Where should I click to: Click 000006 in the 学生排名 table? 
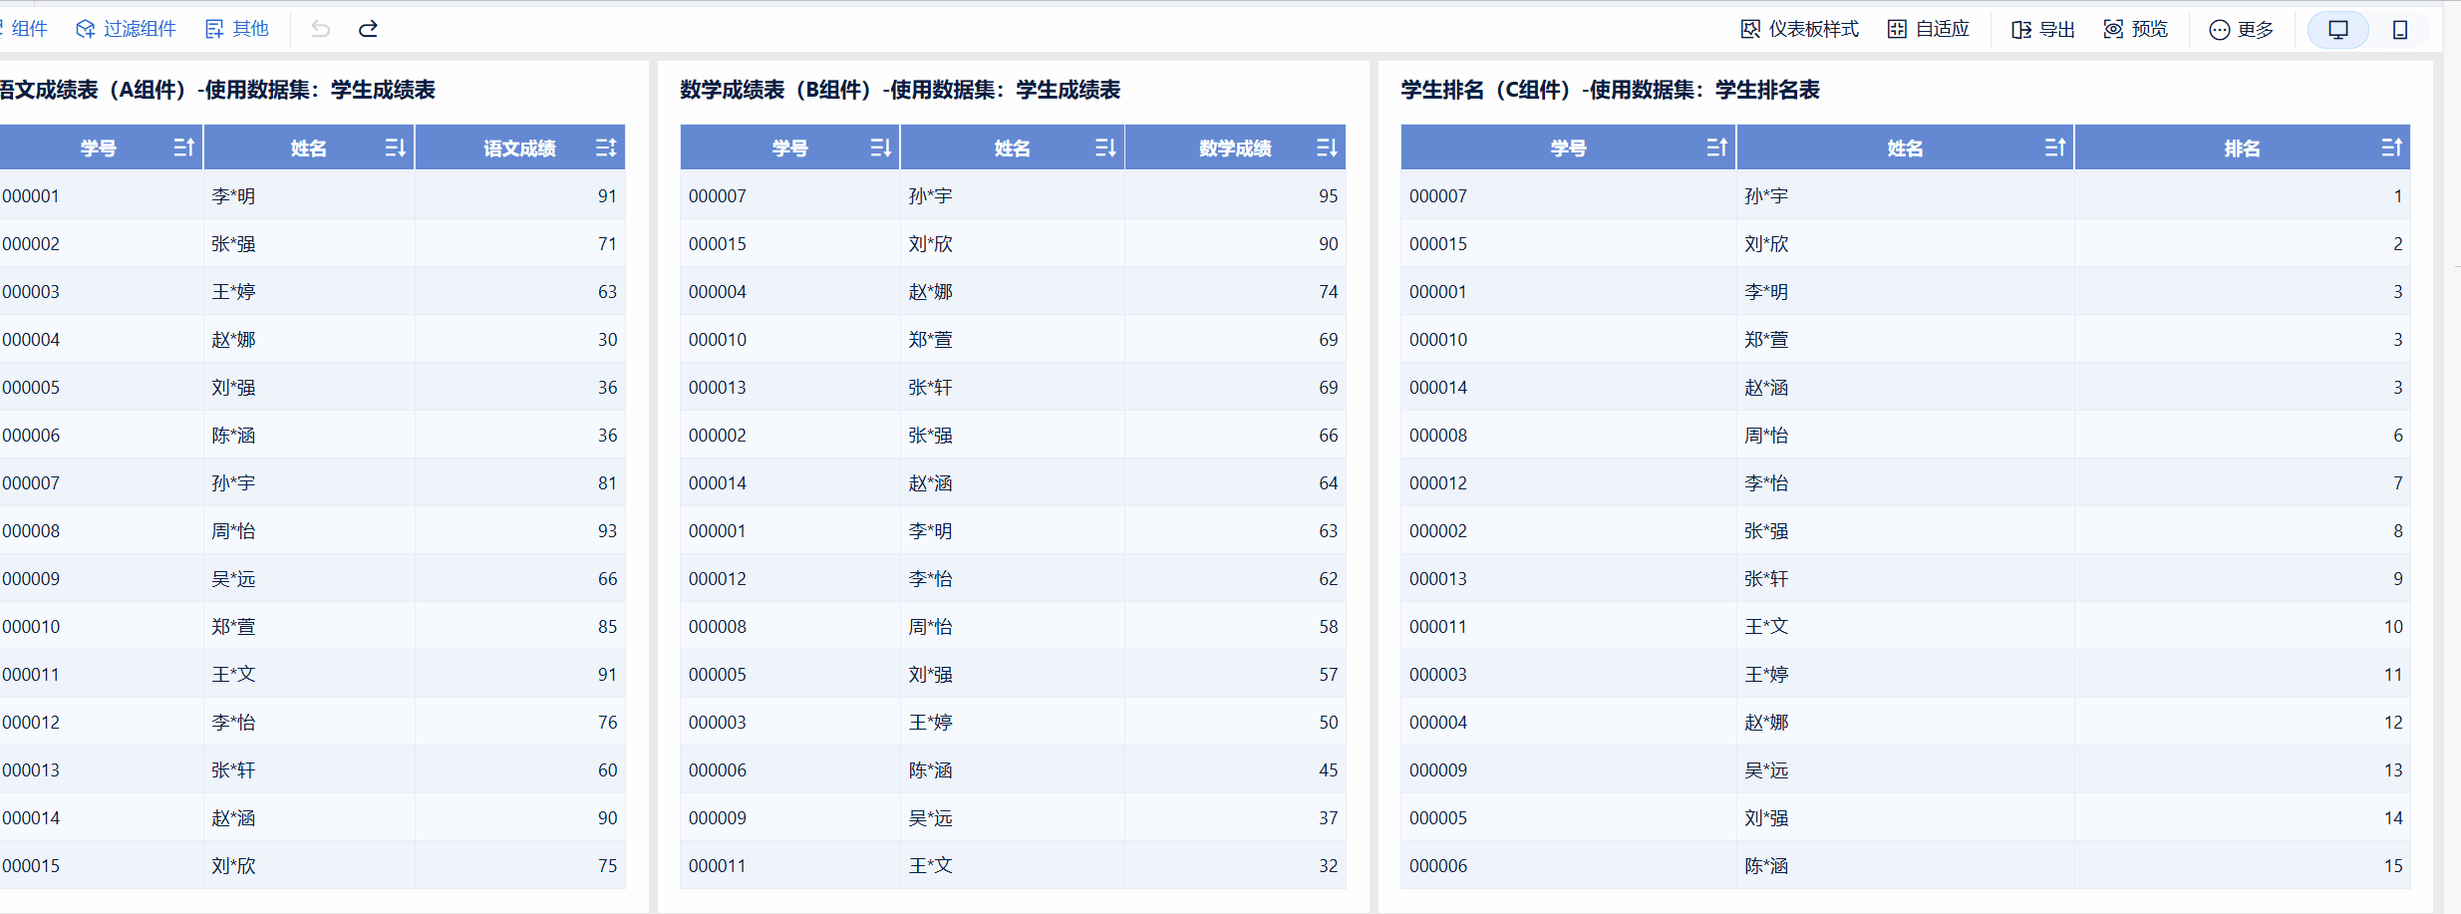click(x=1438, y=866)
